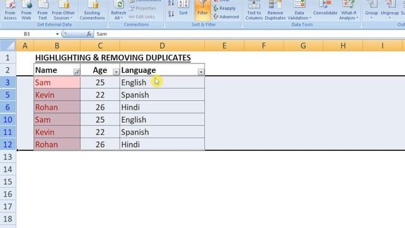Screen dimensions: 405x228
Task: Click the Insert Function fx icon
Action: click(89, 34)
